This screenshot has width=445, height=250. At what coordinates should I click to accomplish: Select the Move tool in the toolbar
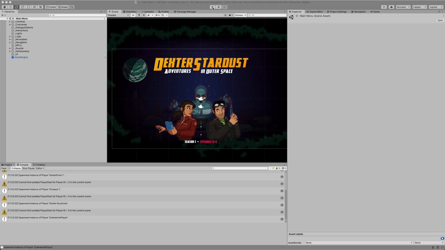(x=10, y=7)
